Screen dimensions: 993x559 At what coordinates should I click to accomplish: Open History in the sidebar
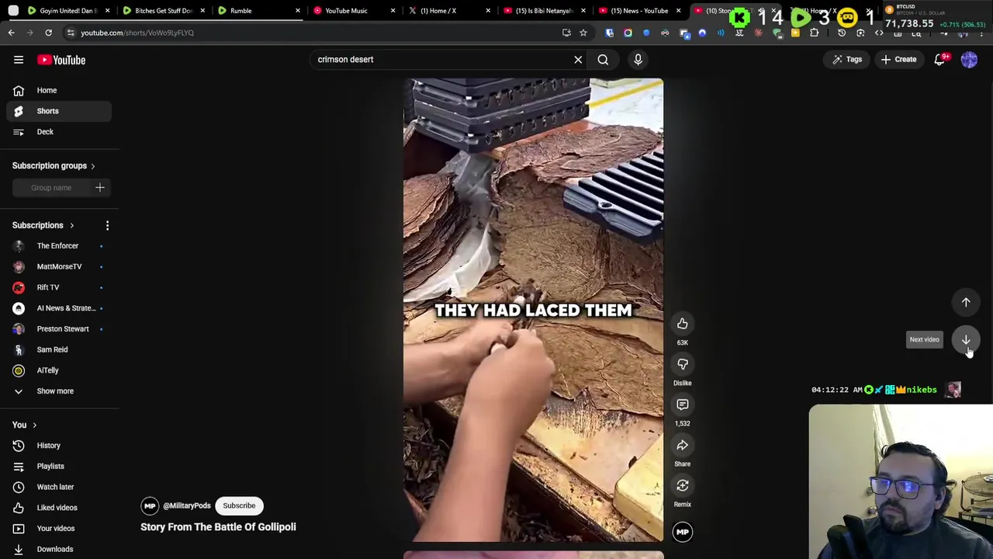tap(59, 446)
